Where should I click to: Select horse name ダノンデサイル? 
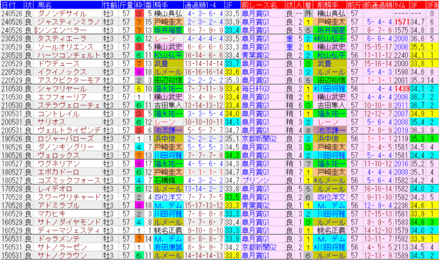click(62, 14)
